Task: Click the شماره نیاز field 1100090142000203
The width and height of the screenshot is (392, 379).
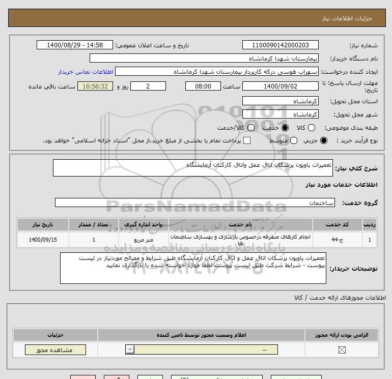Action: pyautogui.click(x=280, y=45)
